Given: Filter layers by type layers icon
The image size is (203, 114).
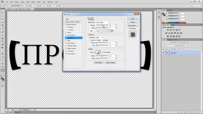Looking at the screenshot, I should (x=178, y=42).
